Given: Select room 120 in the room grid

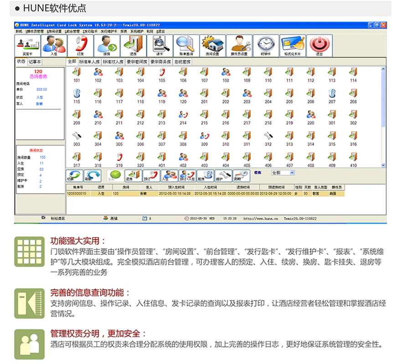Looking at the screenshot, I should pyautogui.click(x=183, y=96).
